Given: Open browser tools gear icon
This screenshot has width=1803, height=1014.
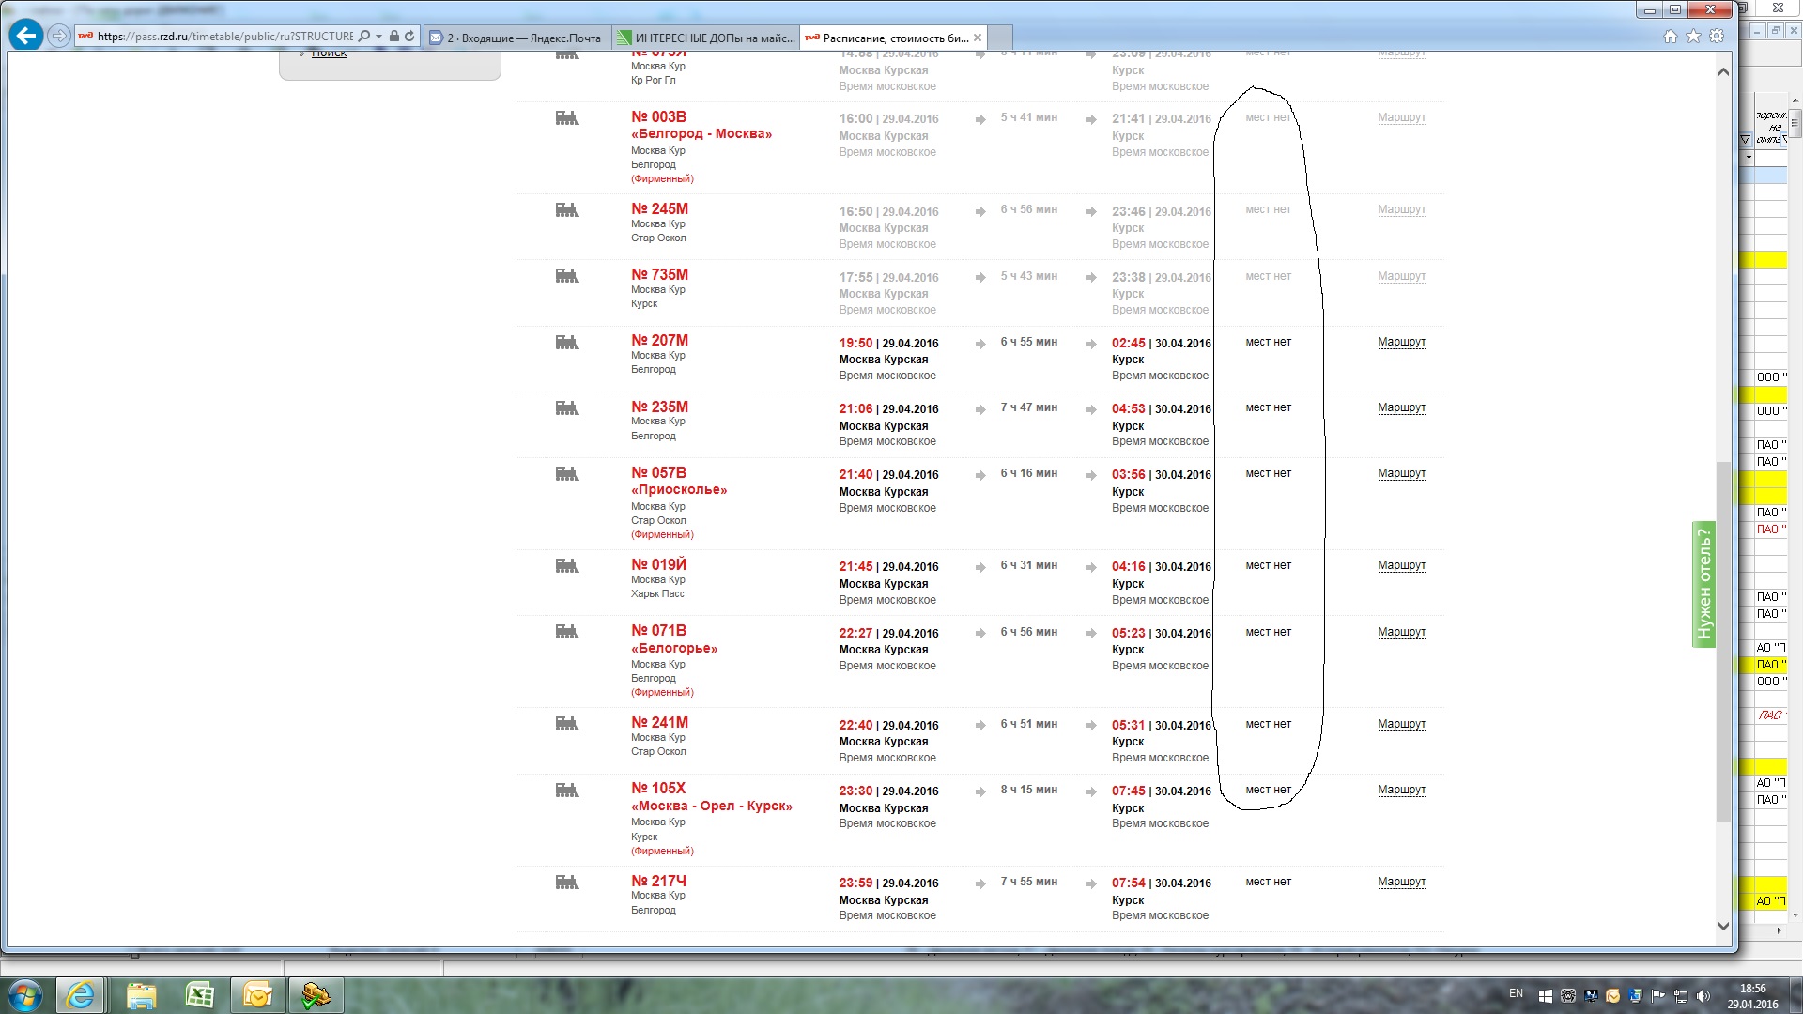Looking at the screenshot, I should [x=1717, y=37].
